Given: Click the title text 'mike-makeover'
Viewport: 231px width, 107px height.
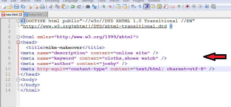Looking at the screenshot, I should tap(64, 48).
